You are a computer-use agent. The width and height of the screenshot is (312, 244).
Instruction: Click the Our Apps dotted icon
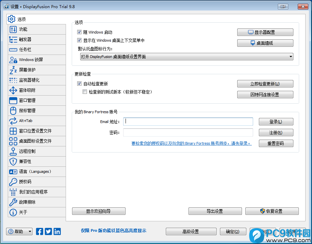click(x=13, y=192)
